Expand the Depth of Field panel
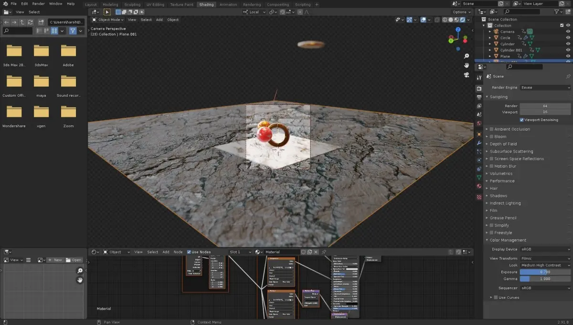The image size is (573, 325). (503, 144)
